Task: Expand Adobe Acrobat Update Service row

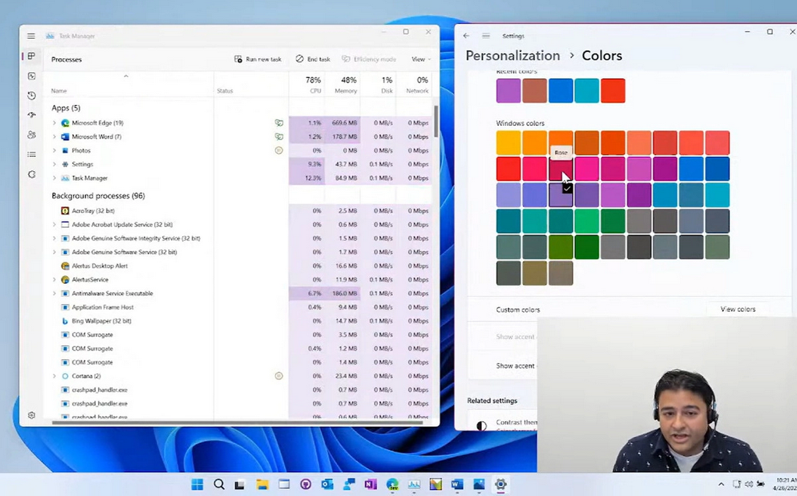Action: (x=54, y=225)
